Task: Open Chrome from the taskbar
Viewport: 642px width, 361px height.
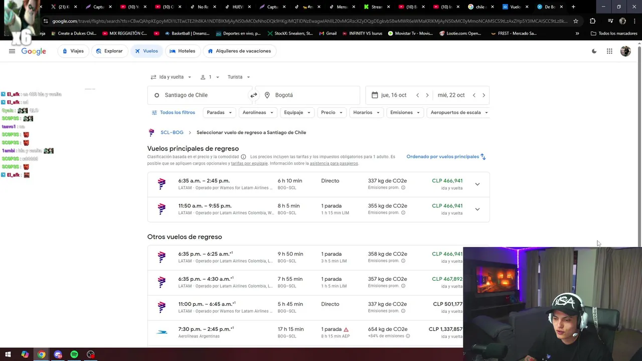Action: (42, 354)
